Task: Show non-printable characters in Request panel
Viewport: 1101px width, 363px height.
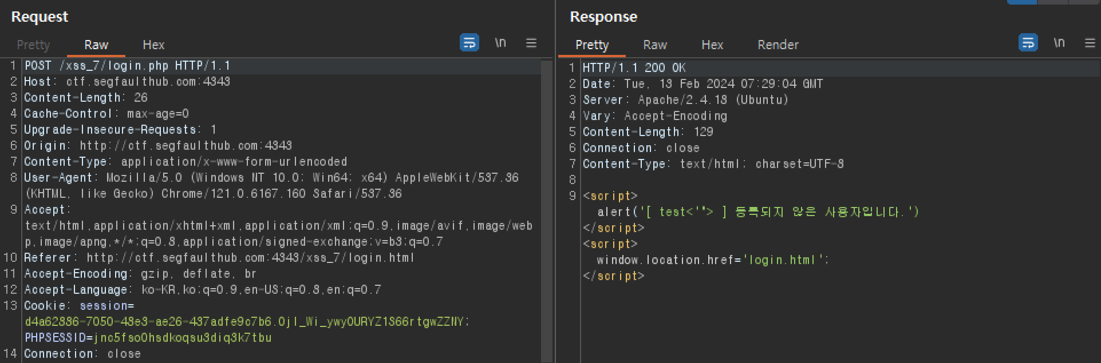Action: point(500,43)
